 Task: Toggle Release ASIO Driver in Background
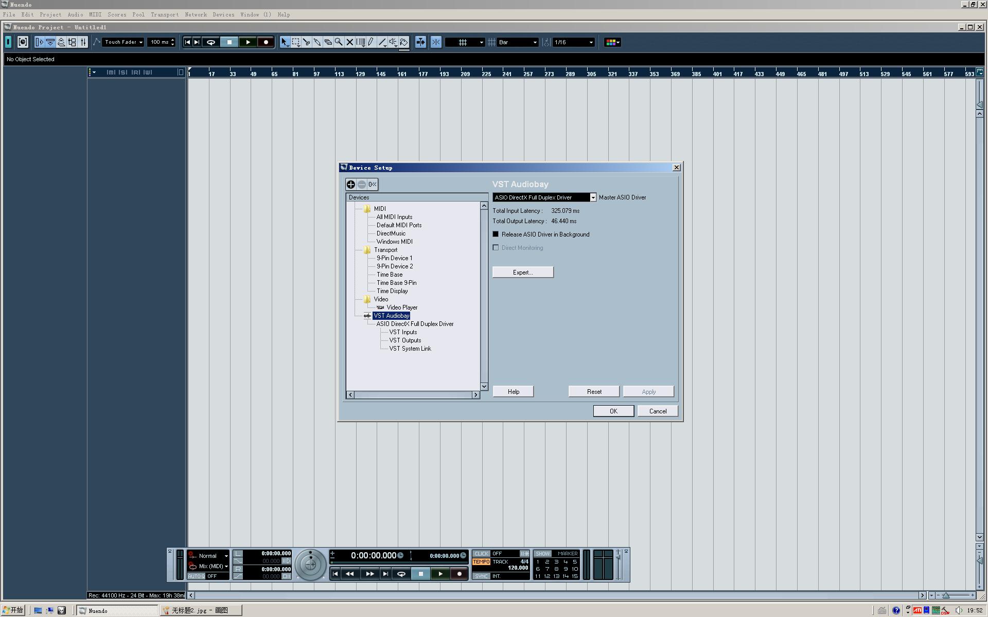tap(496, 234)
